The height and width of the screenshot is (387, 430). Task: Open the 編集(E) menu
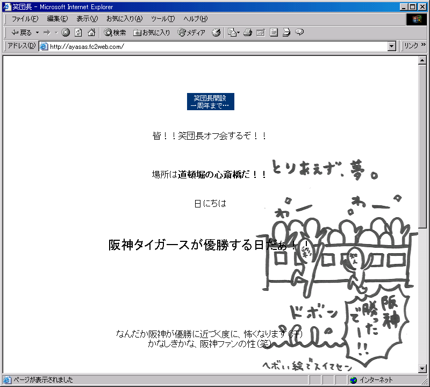point(58,19)
